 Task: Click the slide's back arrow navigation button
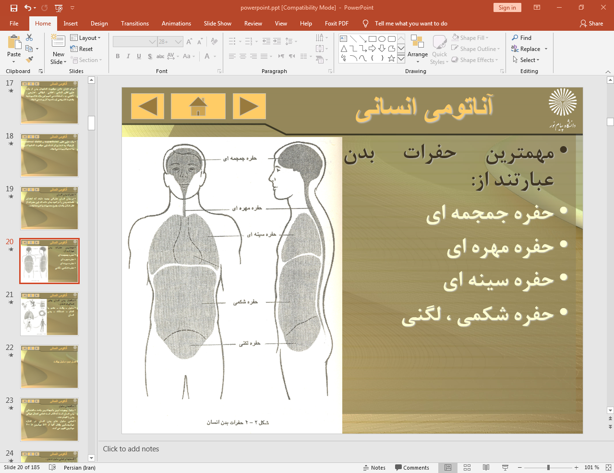[147, 106]
